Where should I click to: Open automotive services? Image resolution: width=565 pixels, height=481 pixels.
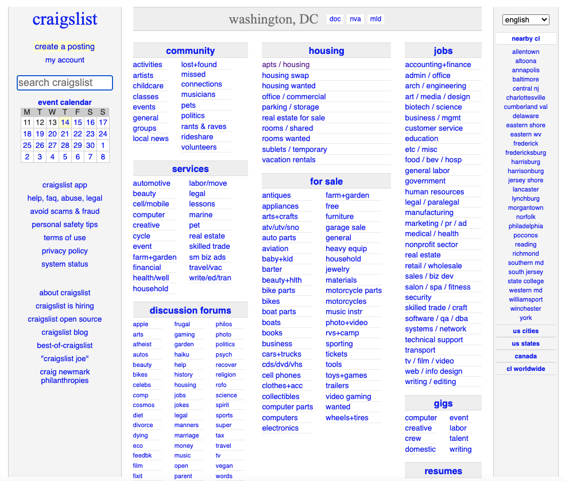152,183
